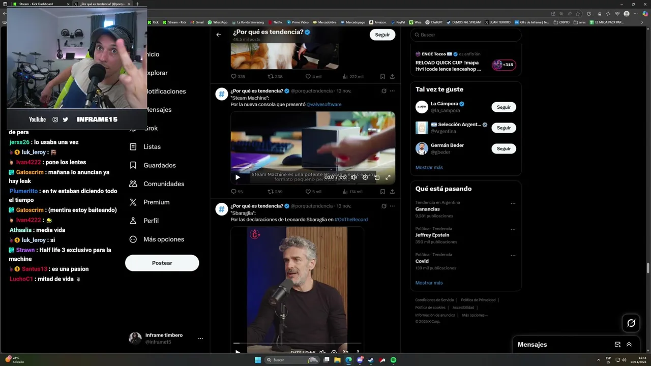
Task: Share the Steam Machine post
Action: click(392, 192)
